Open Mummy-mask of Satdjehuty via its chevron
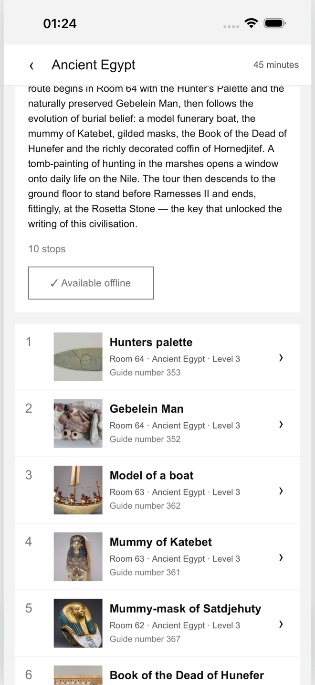This screenshot has width=315, height=685. (281, 624)
